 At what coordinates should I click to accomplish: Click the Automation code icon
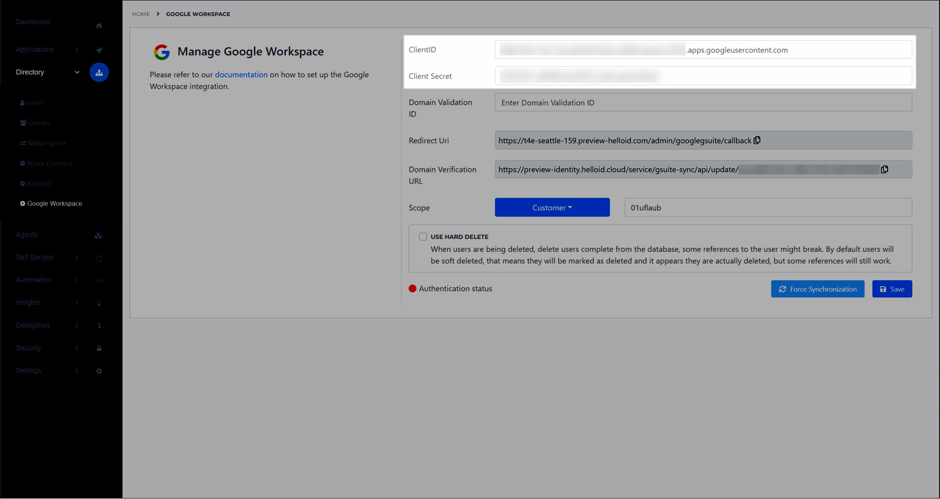[99, 281]
